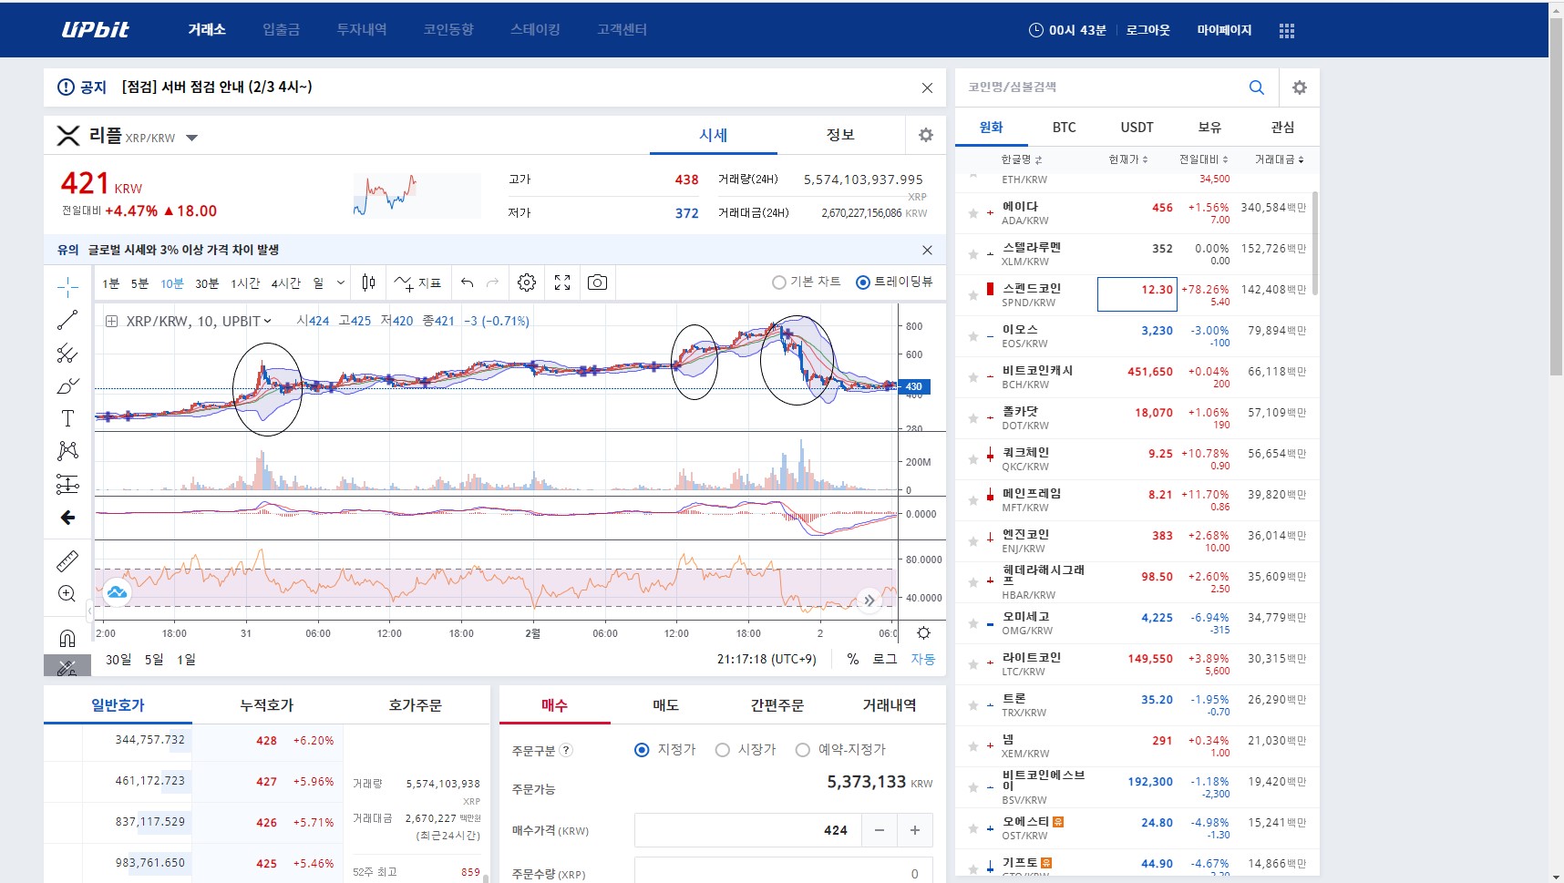Select the crosshair cursor tool

(x=67, y=287)
